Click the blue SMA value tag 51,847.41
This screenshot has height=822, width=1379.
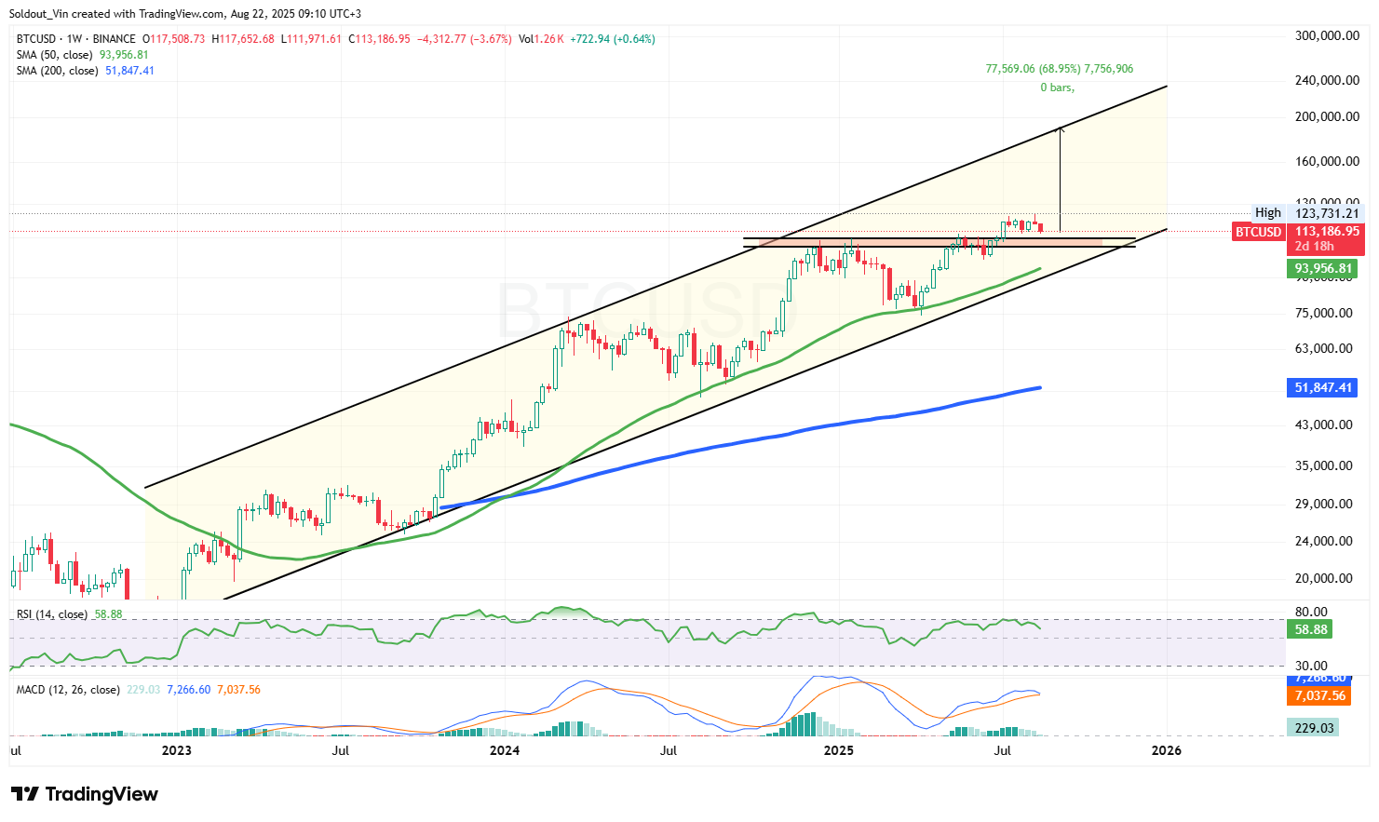pos(1321,388)
